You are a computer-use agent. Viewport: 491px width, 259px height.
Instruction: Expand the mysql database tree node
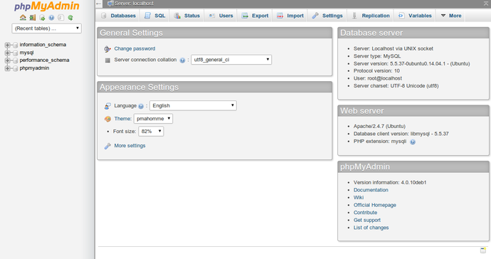tap(8, 53)
